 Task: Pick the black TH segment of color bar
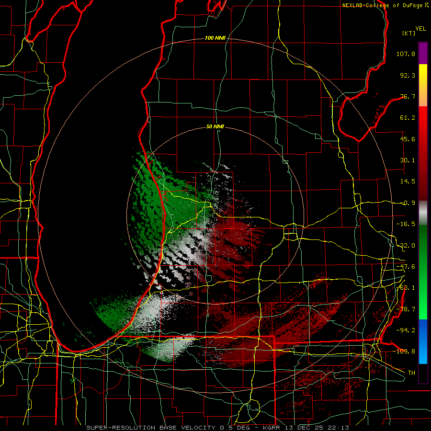tap(423, 373)
